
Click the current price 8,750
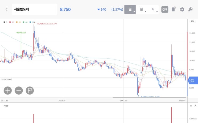(65, 10)
